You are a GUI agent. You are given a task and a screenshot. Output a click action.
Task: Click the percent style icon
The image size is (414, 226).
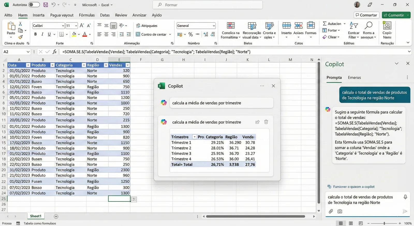[191, 34]
